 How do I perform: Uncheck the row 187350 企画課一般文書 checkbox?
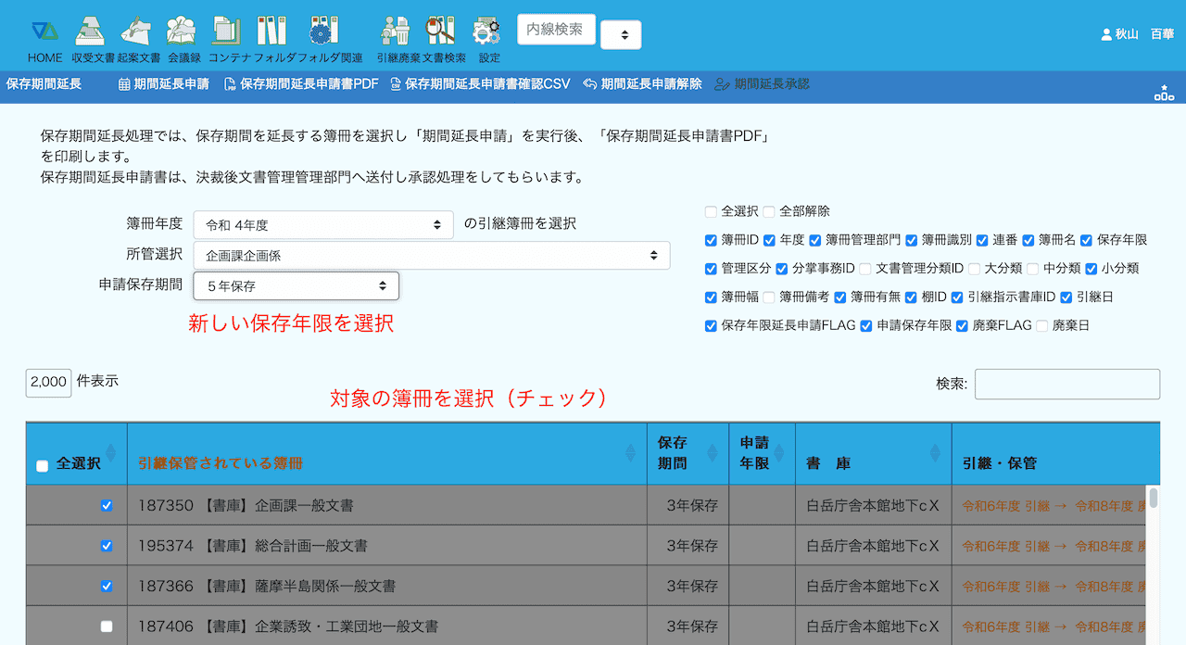107,506
